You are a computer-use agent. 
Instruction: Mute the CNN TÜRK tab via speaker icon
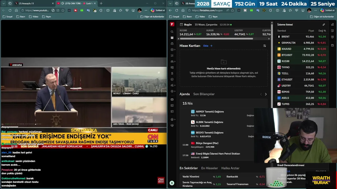coord(62,3)
